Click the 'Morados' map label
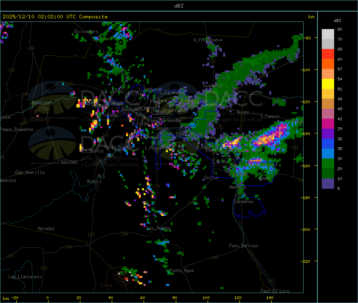This screenshot has width=358, height=303. pyautogui.click(x=46, y=229)
